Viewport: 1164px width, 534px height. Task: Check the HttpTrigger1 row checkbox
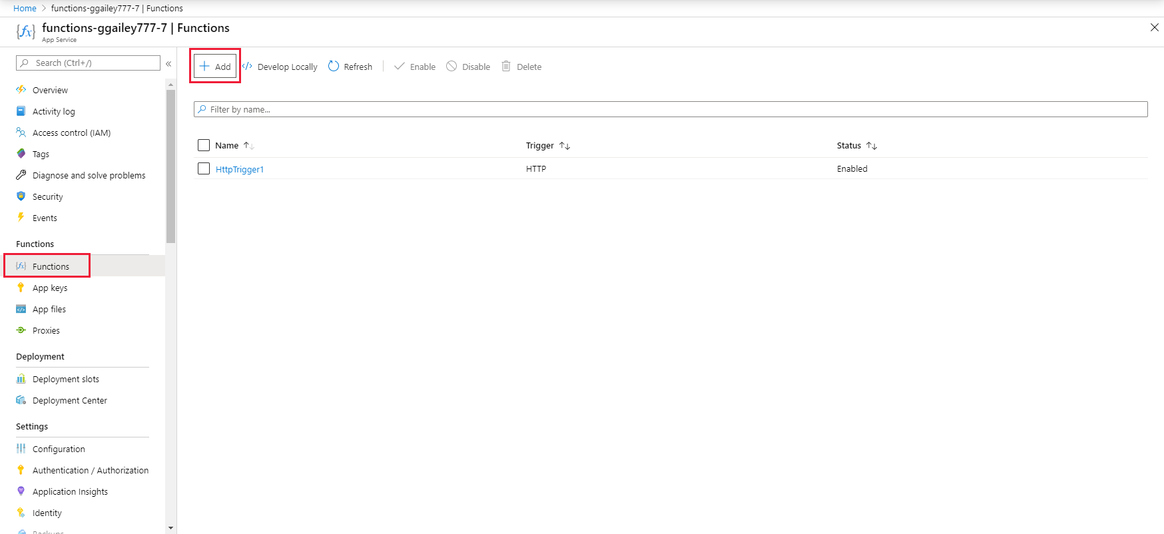pos(204,168)
